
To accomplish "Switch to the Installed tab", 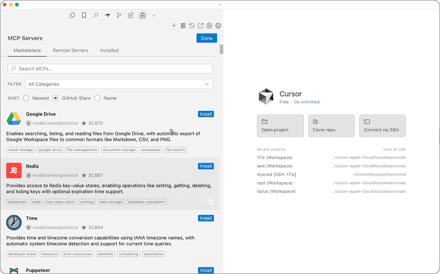I will (x=109, y=50).
